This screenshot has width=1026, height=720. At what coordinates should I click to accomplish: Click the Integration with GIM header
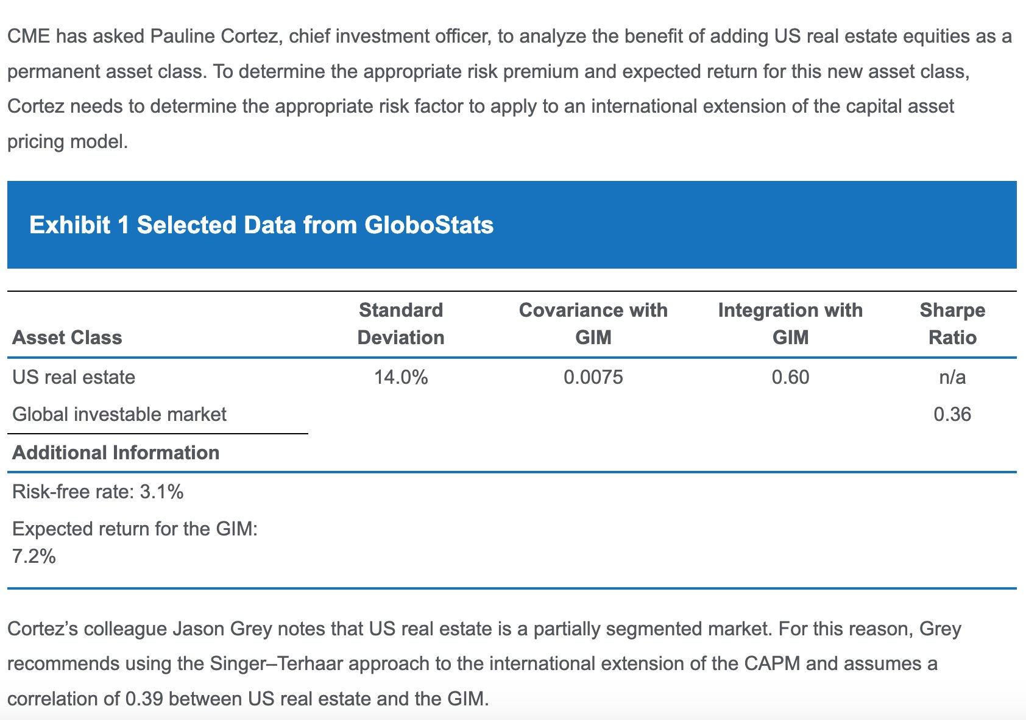pyautogui.click(x=790, y=323)
